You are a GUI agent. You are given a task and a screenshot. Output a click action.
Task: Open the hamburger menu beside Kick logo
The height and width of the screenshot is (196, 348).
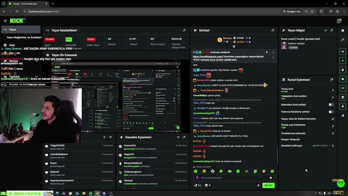(5, 21)
